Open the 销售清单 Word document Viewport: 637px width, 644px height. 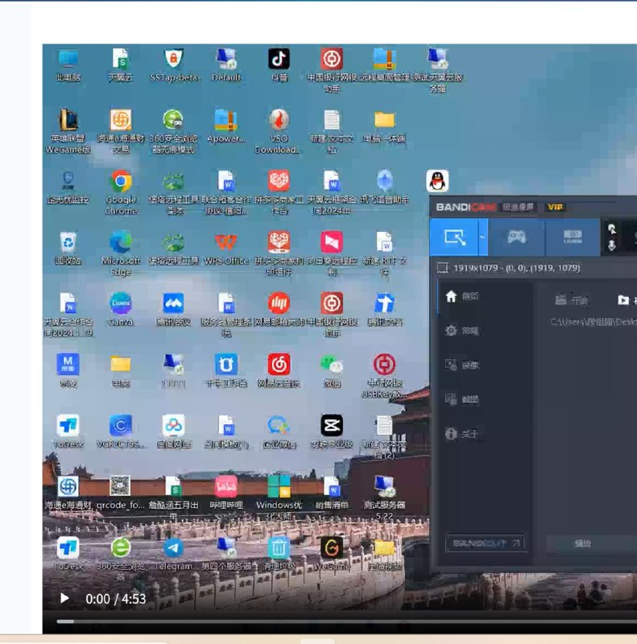coord(332,493)
